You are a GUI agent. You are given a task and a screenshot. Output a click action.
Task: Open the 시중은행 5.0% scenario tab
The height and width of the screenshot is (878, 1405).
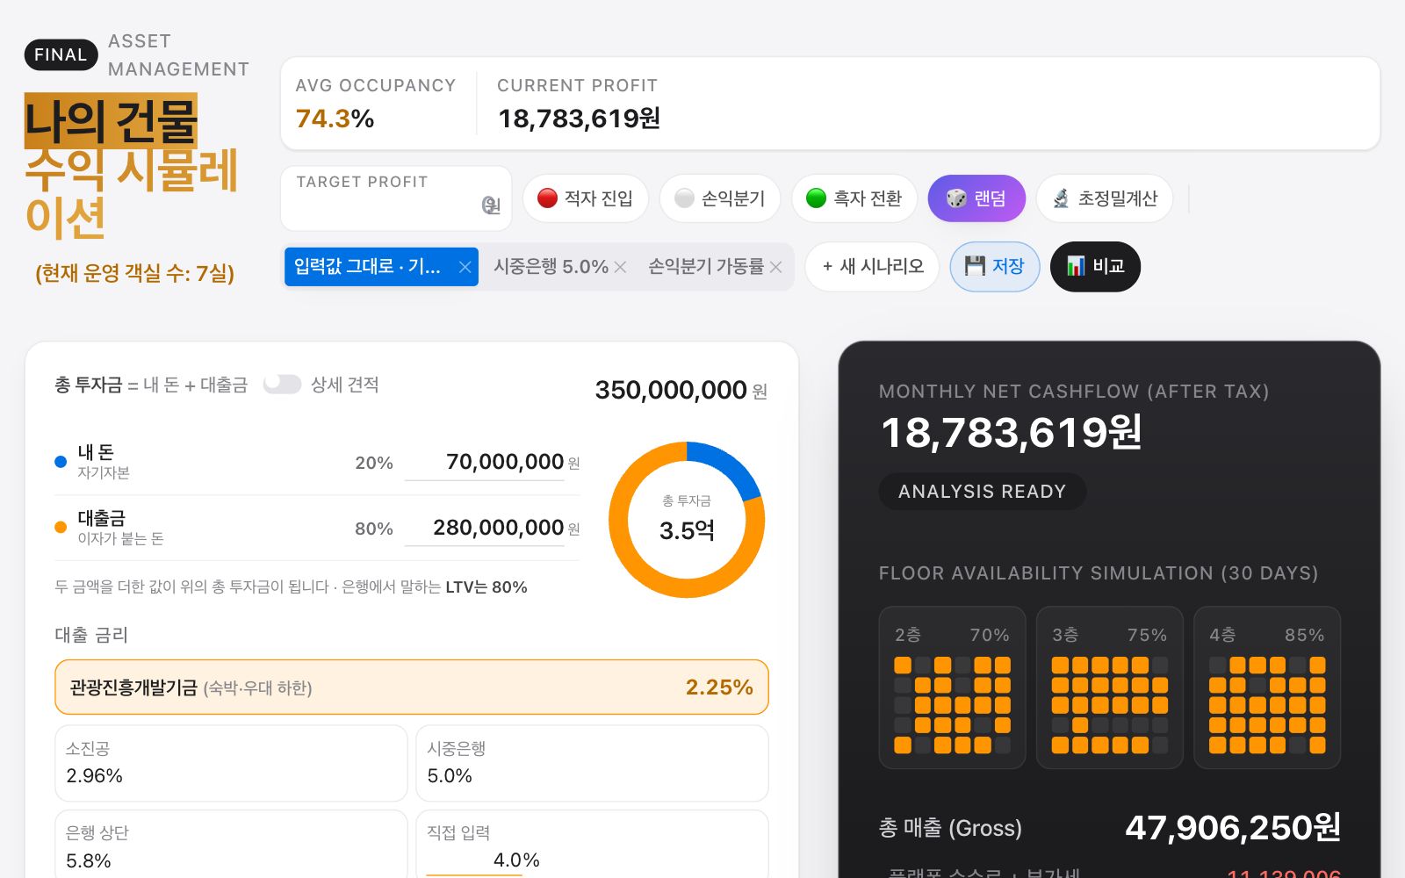(551, 267)
